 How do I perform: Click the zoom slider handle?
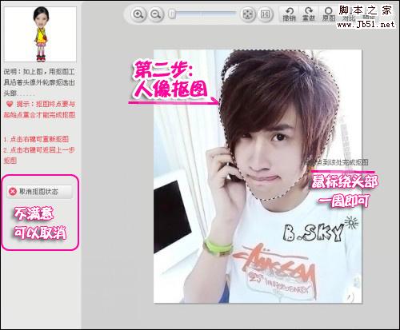point(173,14)
